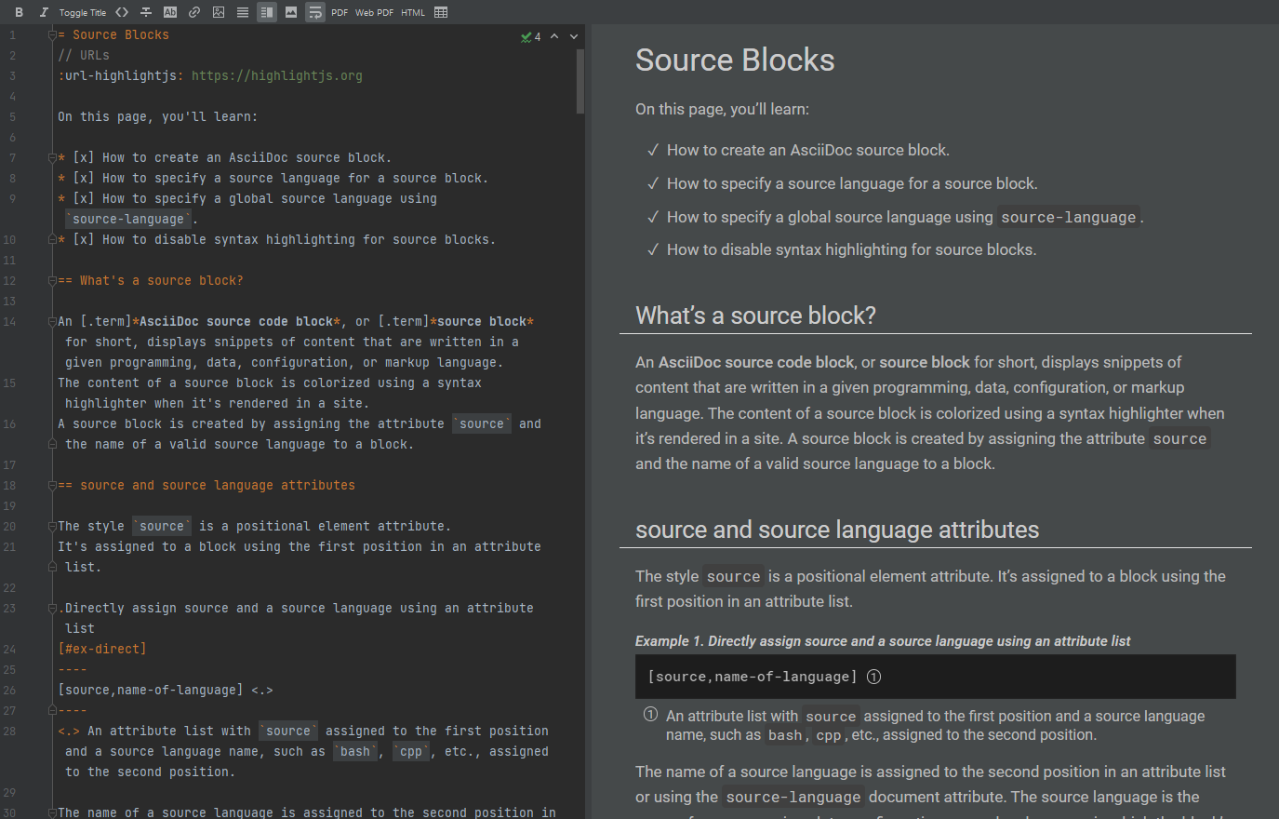
Task: Insert a link with the chain icon
Action: [193, 12]
